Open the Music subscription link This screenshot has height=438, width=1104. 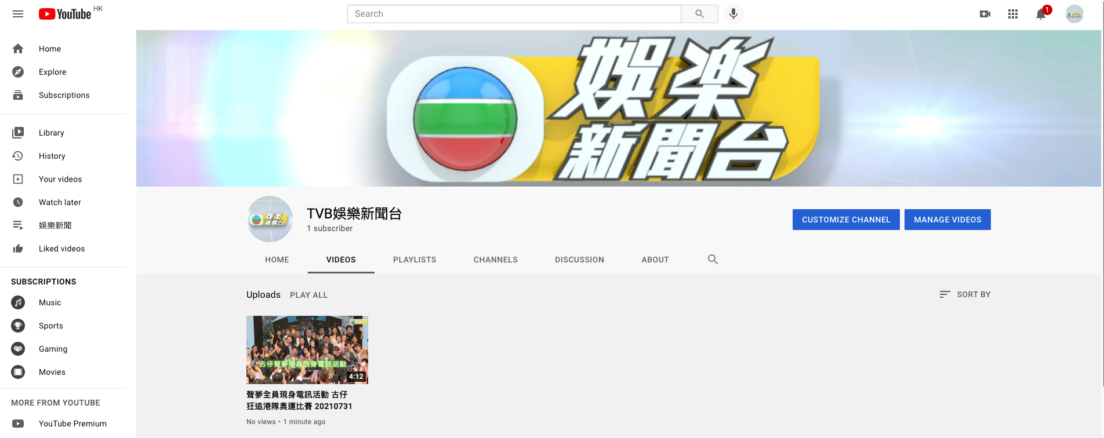[50, 302]
